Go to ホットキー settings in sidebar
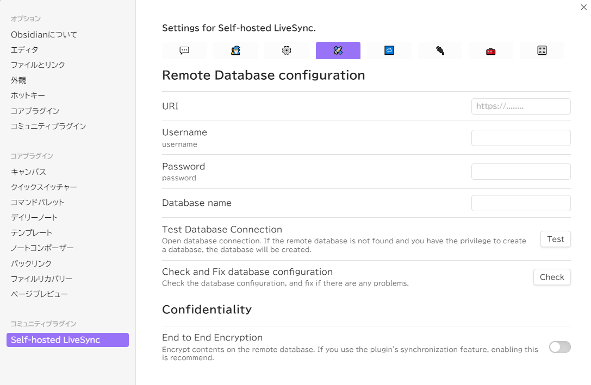This screenshot has height=385, width=591. (x=28, y=96)
